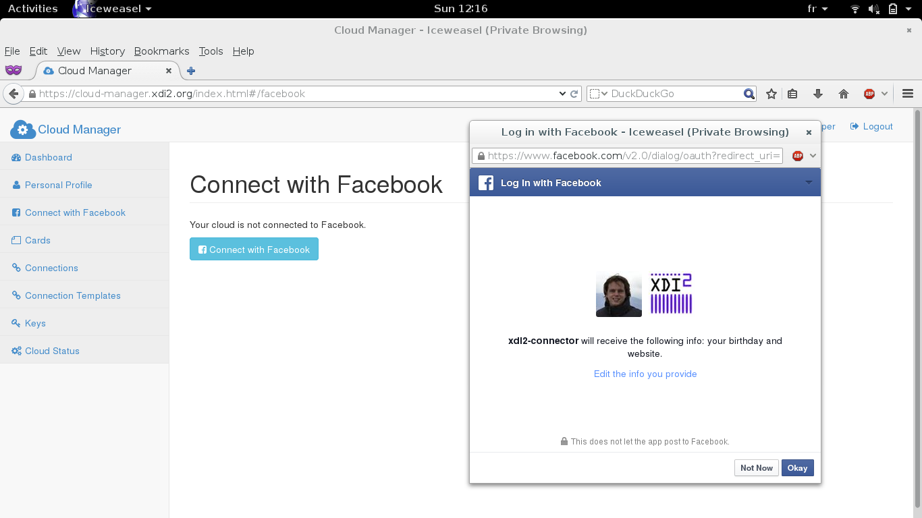The height and width of the screenshot is (518, 922).
Task: Click the Not Now button
Action: 756,468
